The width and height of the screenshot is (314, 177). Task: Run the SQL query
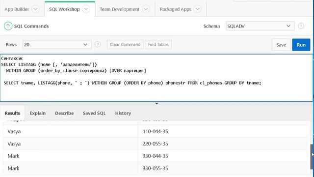[301, 45]
